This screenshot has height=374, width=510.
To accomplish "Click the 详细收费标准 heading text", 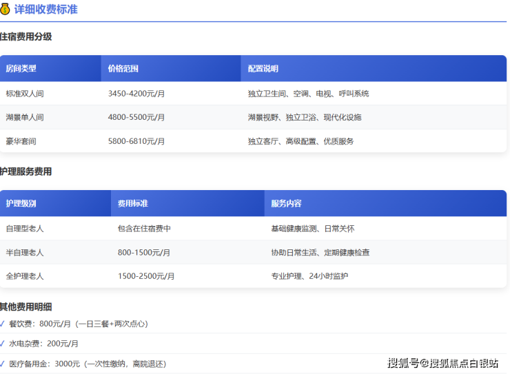I will (x=45, y=9).
